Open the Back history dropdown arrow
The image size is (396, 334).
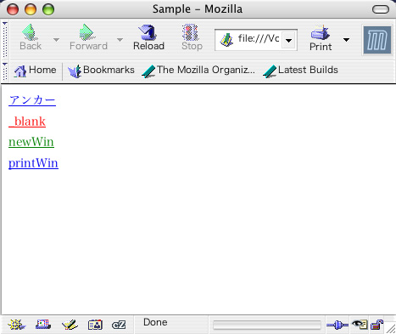coord(56,40)
